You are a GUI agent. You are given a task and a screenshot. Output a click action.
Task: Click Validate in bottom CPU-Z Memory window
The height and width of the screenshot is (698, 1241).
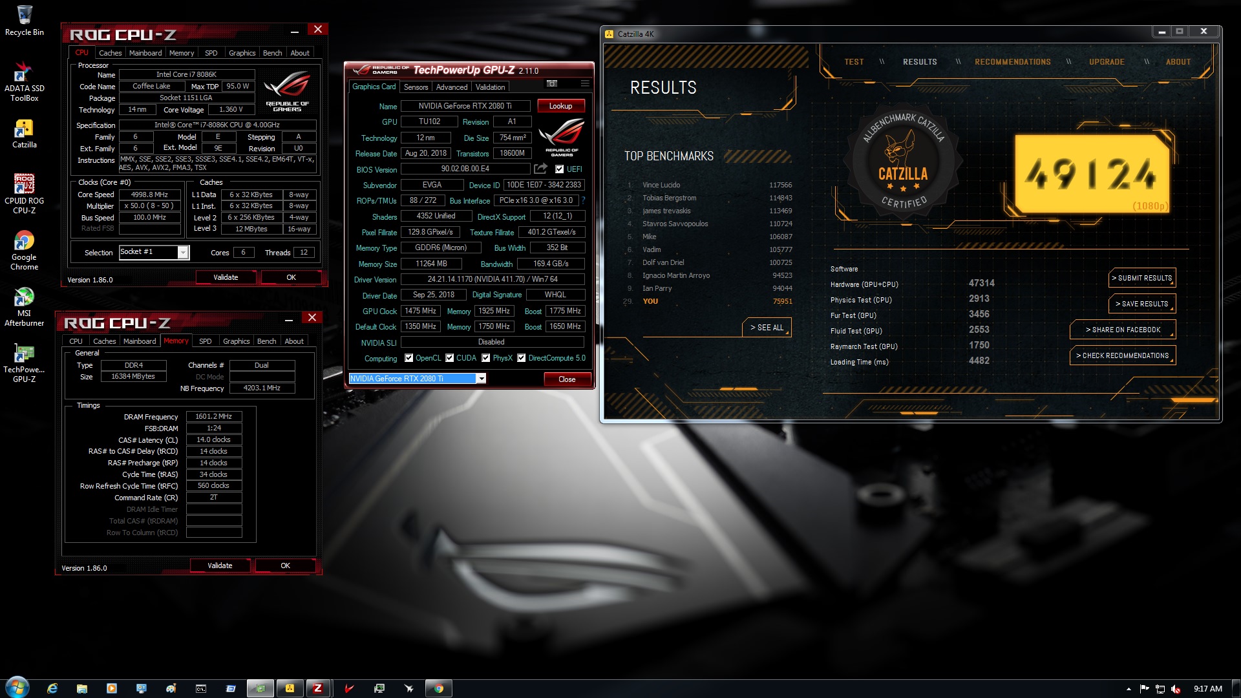coord(220,566)
